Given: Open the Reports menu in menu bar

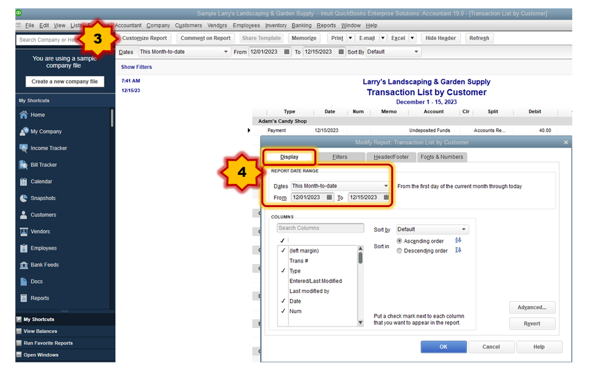Looking at the screenshot, I should click(326, 26).
